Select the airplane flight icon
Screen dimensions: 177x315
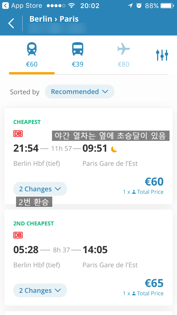pyautogui.click(x=123, y=49)
